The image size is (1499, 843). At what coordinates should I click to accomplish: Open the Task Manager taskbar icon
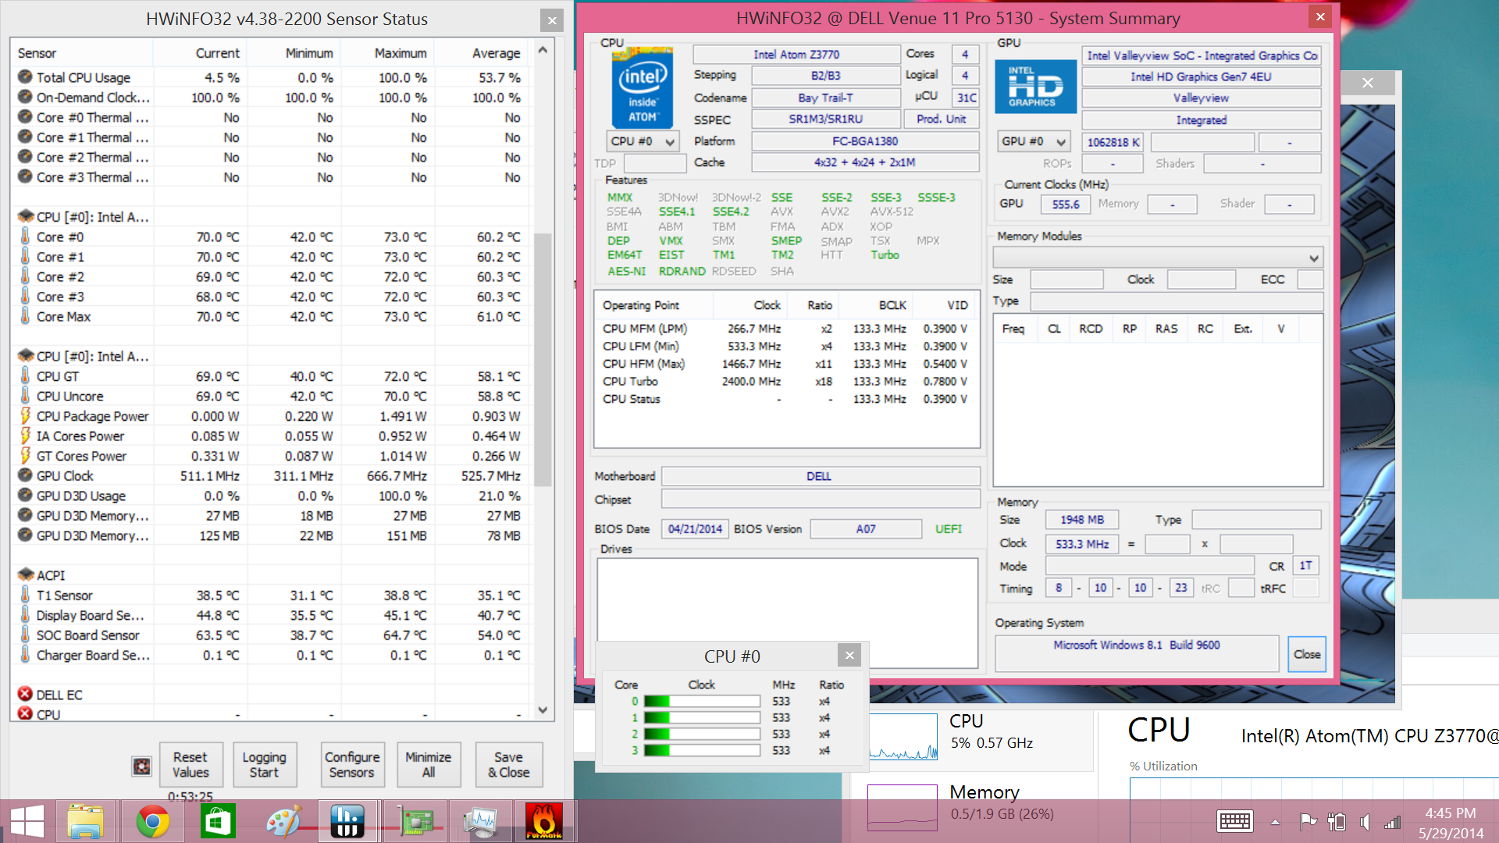click(479, 821)
